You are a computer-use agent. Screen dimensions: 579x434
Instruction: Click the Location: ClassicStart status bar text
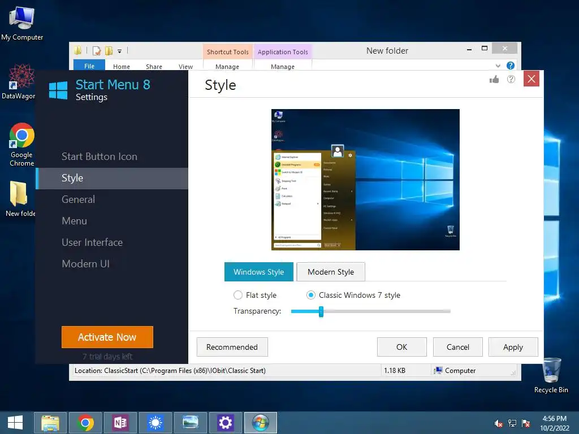tap(170, 371)
